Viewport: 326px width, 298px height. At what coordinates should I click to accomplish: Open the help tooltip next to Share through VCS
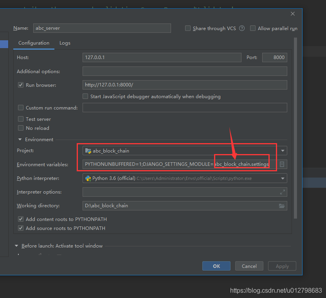tap(241, 28)
